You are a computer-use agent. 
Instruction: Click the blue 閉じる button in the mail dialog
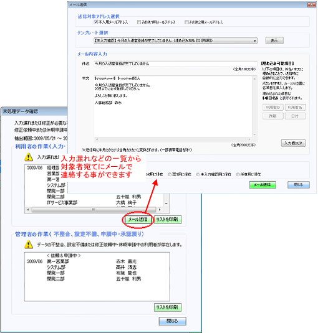point(299,185)
